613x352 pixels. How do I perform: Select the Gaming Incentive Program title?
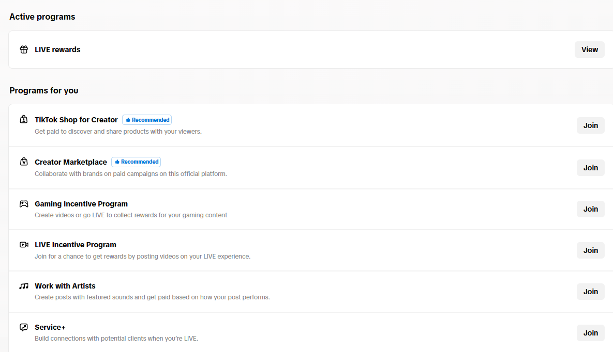pos(81,204)
